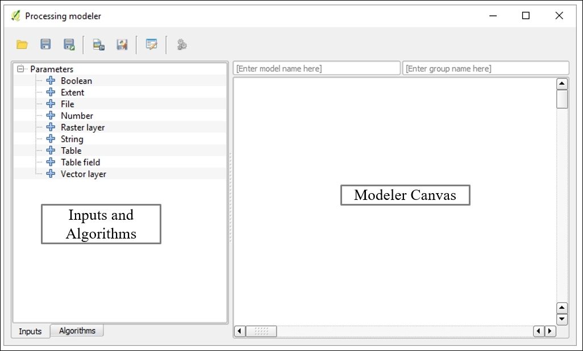Click canvas vertical scrollbar down arrow
Image resolution: width=583 pixels, height=351 pixels.
click(562, 319)
